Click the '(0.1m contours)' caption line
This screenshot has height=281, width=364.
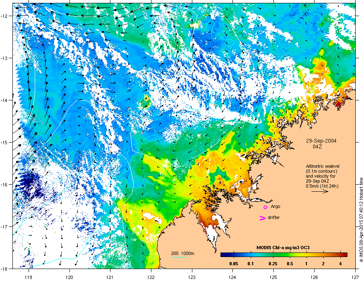(x=321, y=171)
